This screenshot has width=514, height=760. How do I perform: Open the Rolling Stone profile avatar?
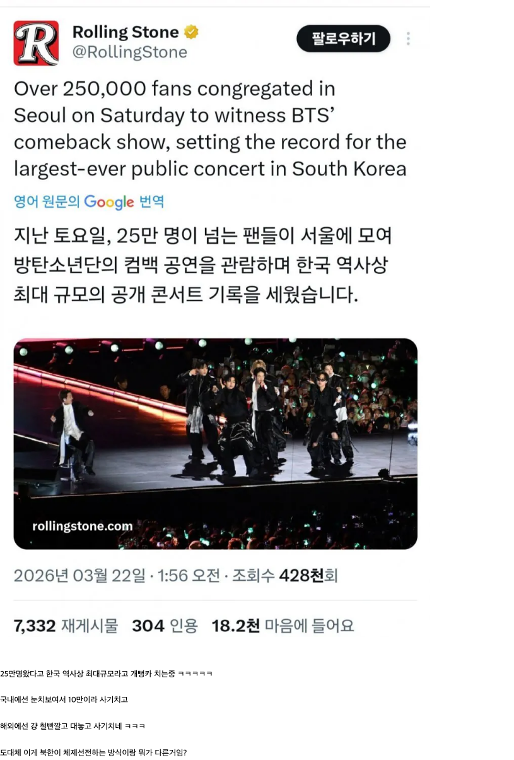click(36, 43)
